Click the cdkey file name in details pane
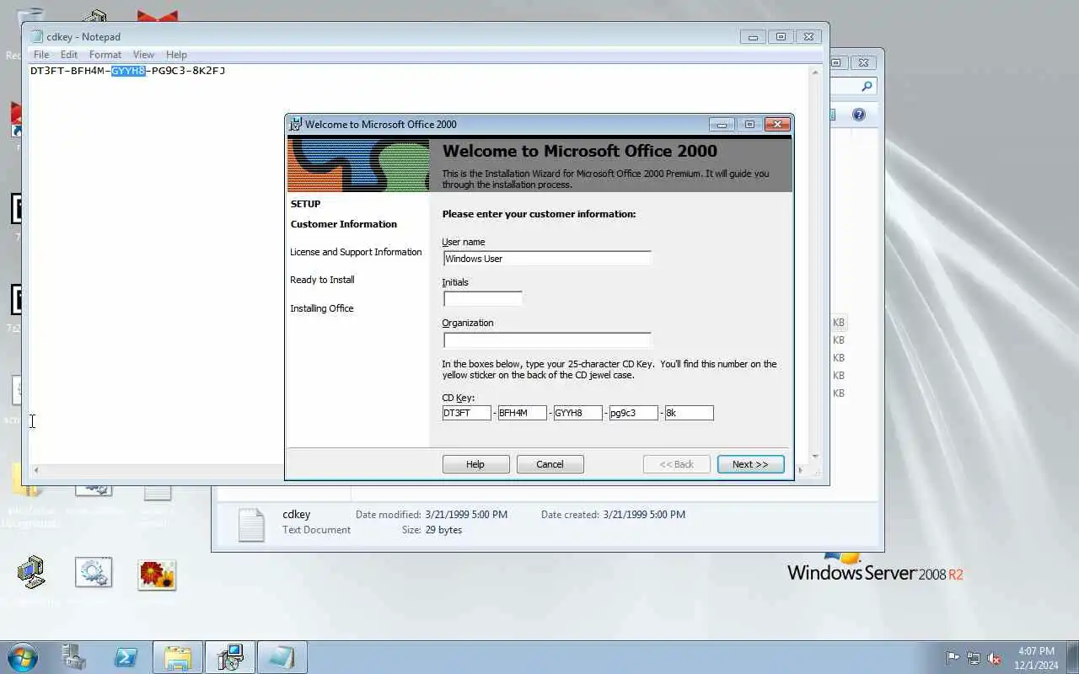1079x674 pixels. click(297, 514)
